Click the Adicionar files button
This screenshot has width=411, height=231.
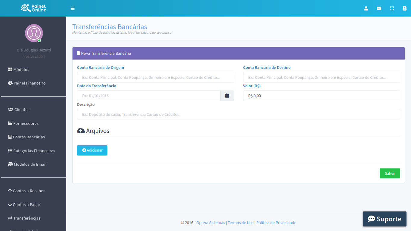(92, 150)
